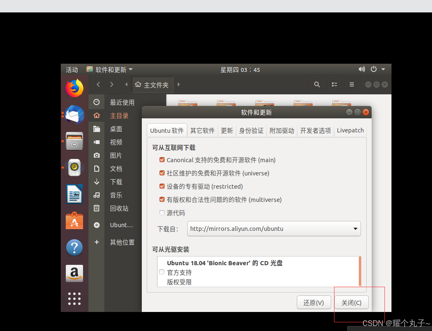
Task: Open the Files app in the dock
Action: [74, 141]
